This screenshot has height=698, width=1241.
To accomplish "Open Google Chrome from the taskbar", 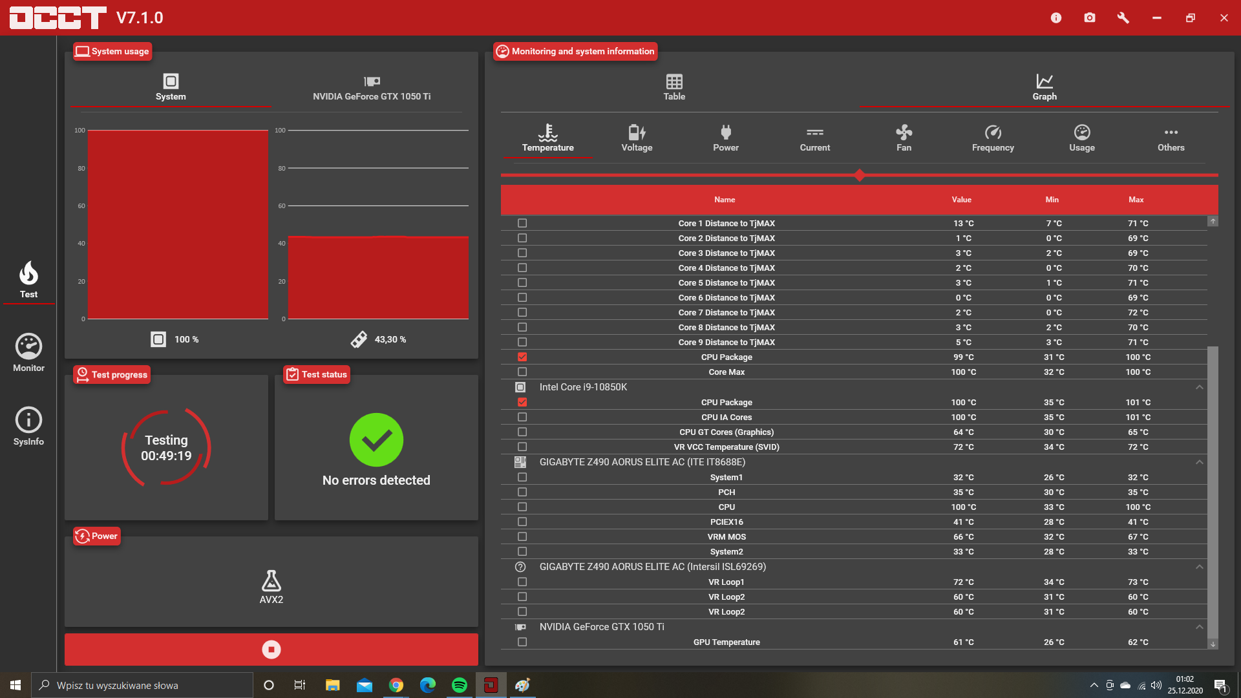I will 396,685.
